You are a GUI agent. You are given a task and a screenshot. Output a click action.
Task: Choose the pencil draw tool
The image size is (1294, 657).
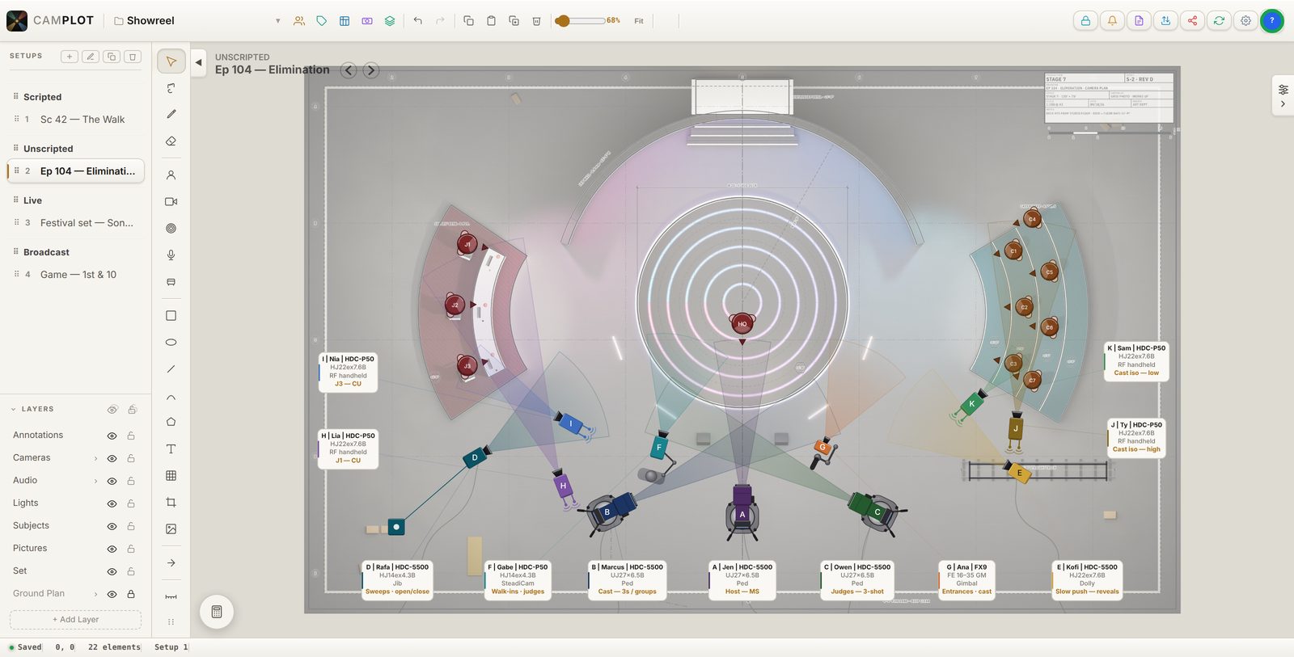[171, 115]
